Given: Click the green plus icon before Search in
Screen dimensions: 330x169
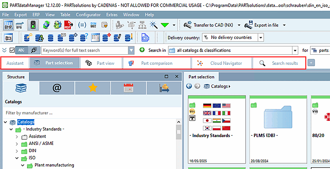Looking at the screenshot, I should [142, 50].
